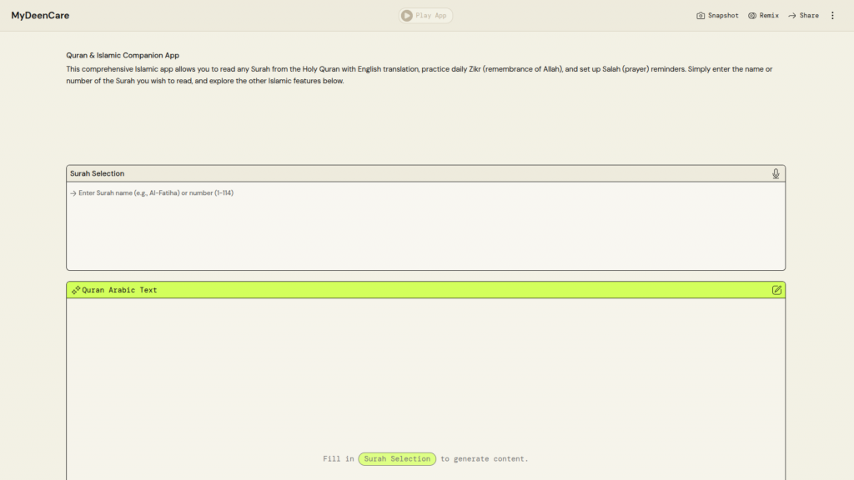Click the Snapshot text label
This screenshot has width=854, height=480.
[x=723, y=16]
